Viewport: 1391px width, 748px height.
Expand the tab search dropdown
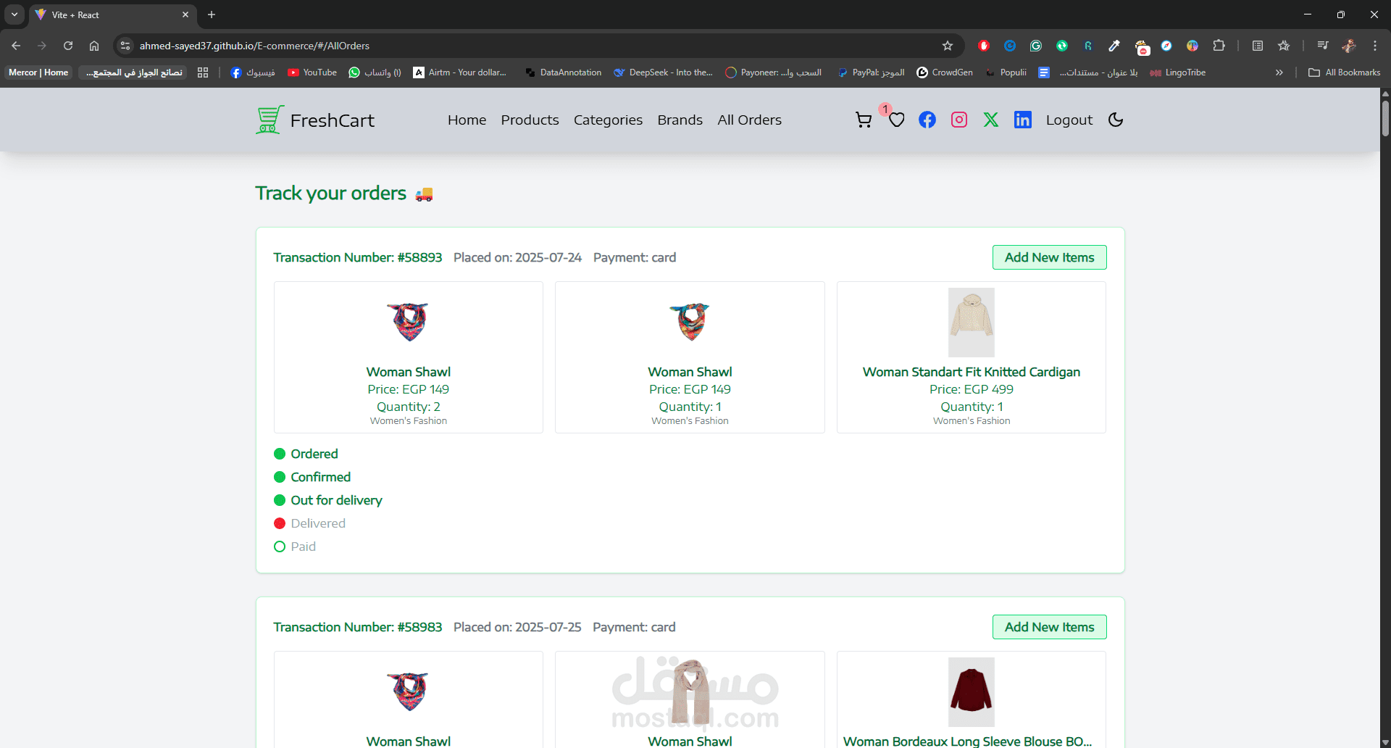point(14,14)
